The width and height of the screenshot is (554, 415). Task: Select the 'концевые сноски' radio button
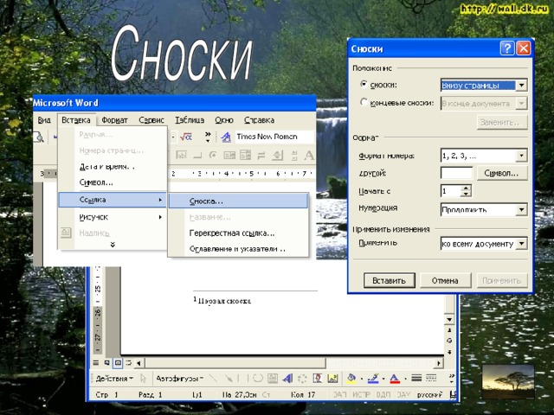364,102
